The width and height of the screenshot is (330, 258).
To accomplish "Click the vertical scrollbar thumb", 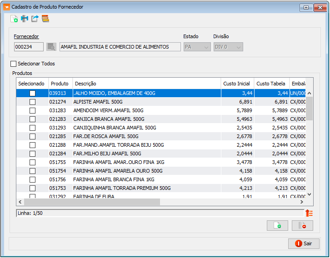I will (x=309, y=109).
